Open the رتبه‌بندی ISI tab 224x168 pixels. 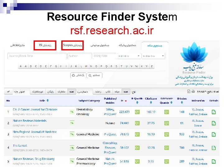tap(45, 45)
